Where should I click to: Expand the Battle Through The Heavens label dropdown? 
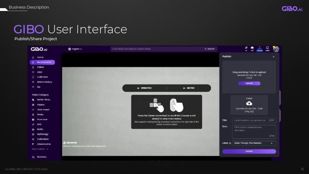click(254, 143)
